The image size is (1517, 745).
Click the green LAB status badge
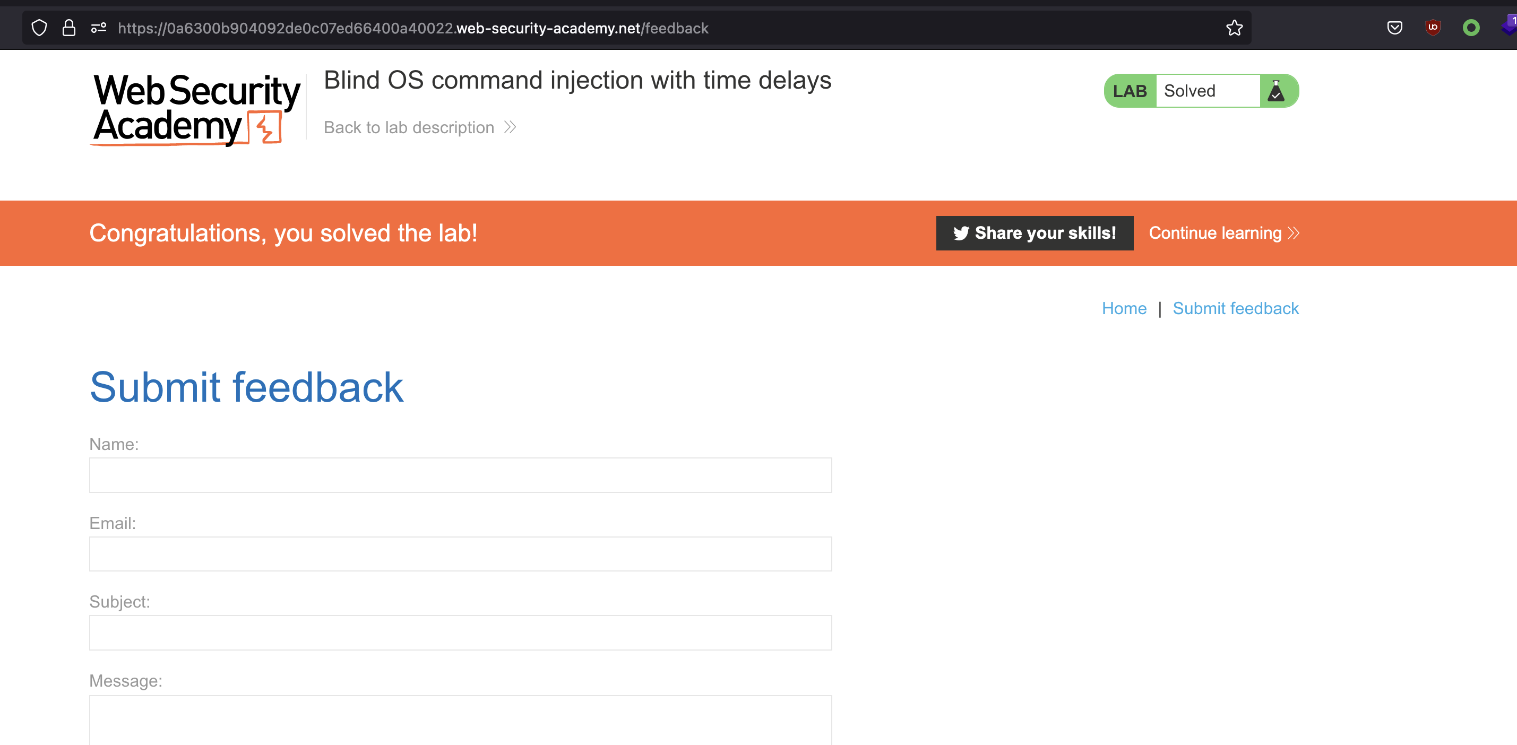(x=1130, y=91)
